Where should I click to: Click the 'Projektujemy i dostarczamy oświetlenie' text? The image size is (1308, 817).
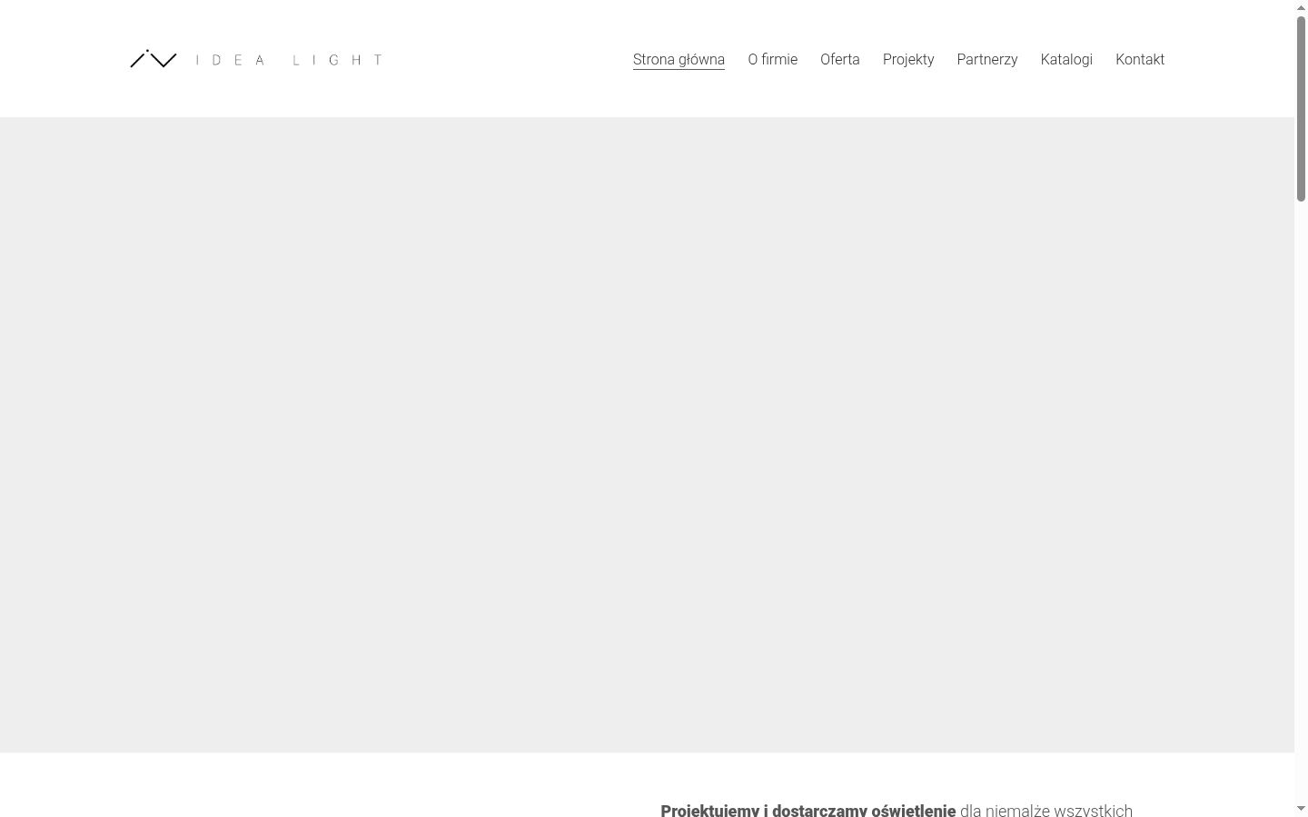tap(808, 810)
